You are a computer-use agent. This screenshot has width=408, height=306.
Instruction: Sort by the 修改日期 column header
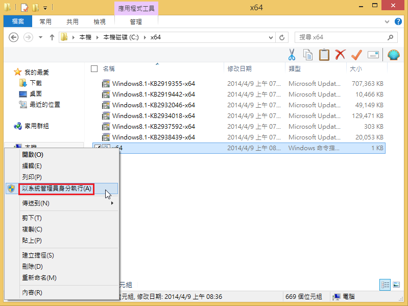239,68
